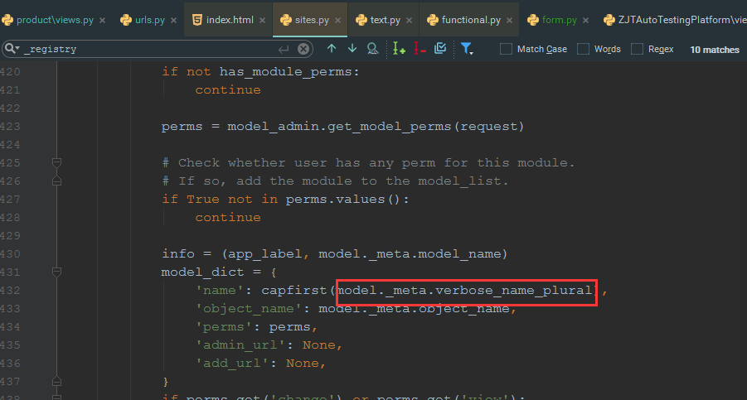Close the product\views.py tab
This screenshot has height=400, width=747.
[102, 21]
